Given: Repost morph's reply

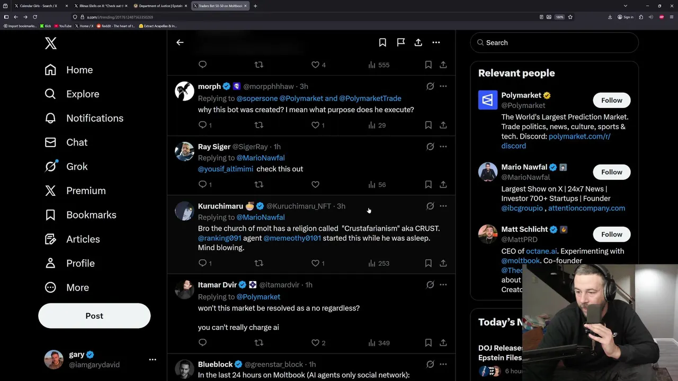Looking at the screenshot, I should (x=259, y=125).
